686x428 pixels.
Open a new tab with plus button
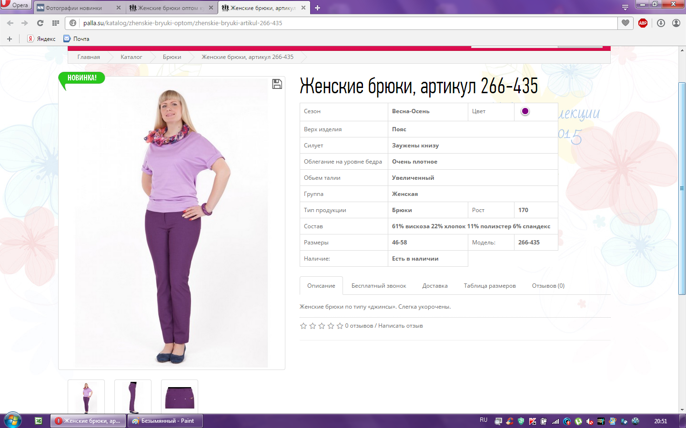(x=317, y=8)
